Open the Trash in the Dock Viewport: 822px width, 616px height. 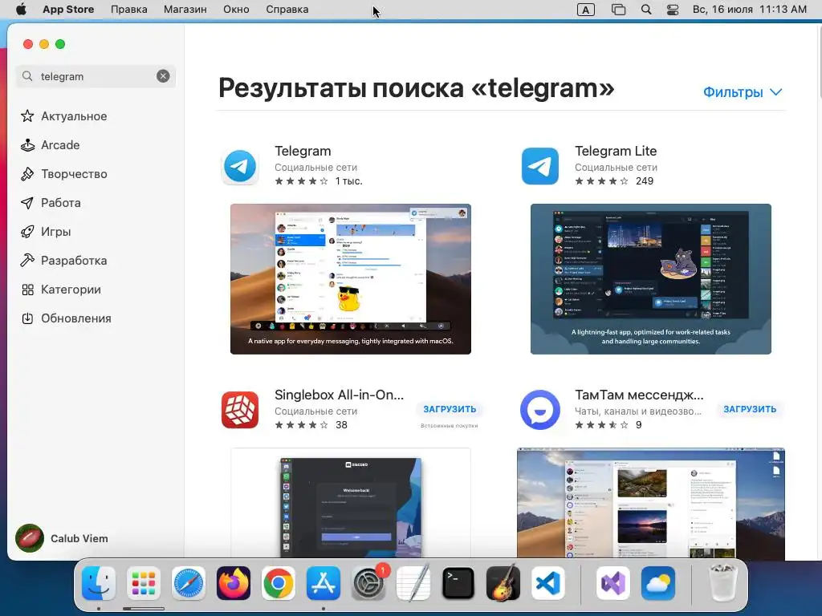point(722,583)
